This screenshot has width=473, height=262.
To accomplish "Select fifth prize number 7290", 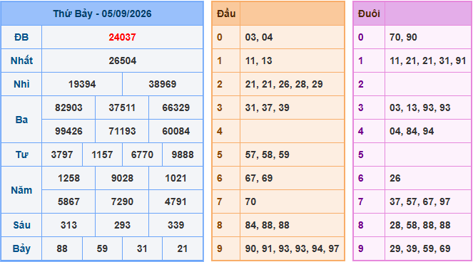I will tap(122, 201).
